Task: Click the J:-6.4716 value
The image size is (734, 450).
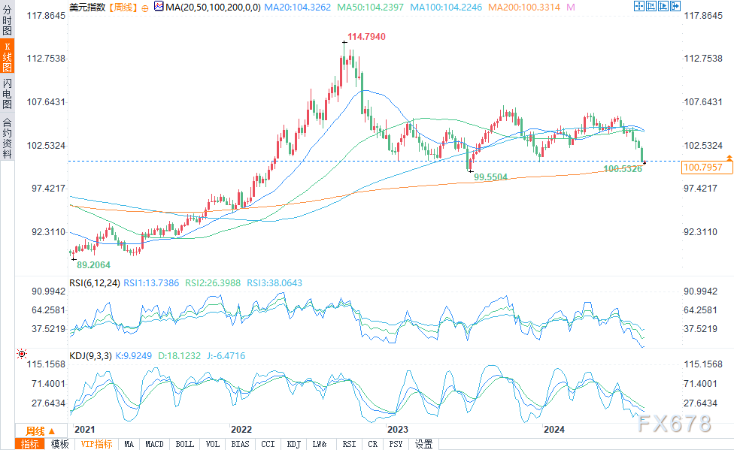Action: click(226, 356)
